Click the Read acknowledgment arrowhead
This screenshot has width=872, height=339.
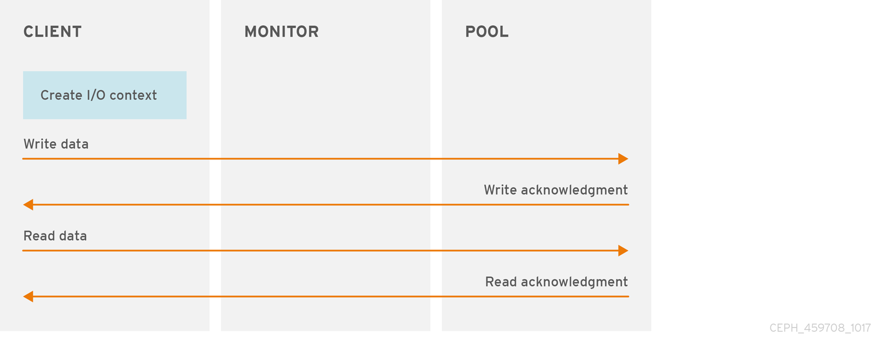click(x=28, y=297)
